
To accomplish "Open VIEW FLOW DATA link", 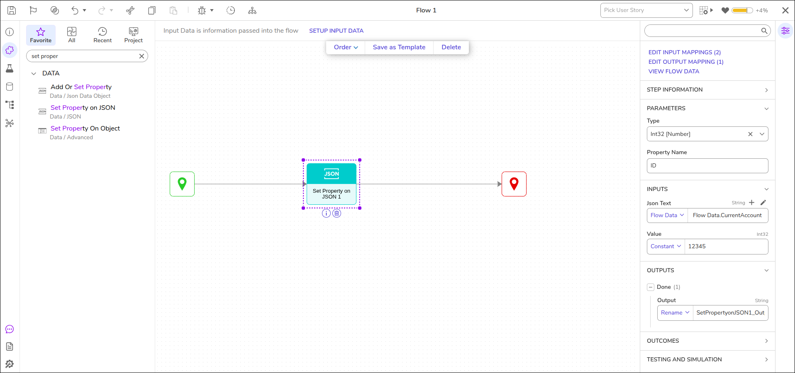I will (x=674, y=71).
